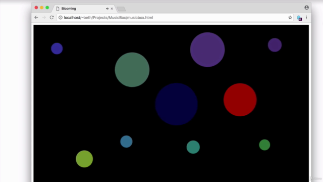Click the yellow-green circle
Image resolution: width=323 pixels, height=182 pixels.
point(84,159)
